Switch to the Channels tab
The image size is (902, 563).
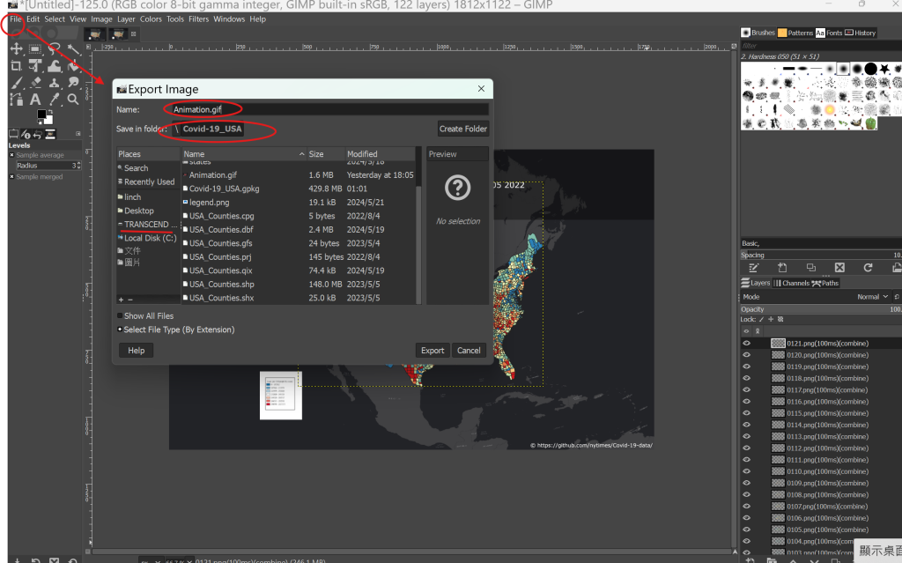coord(792,283)
